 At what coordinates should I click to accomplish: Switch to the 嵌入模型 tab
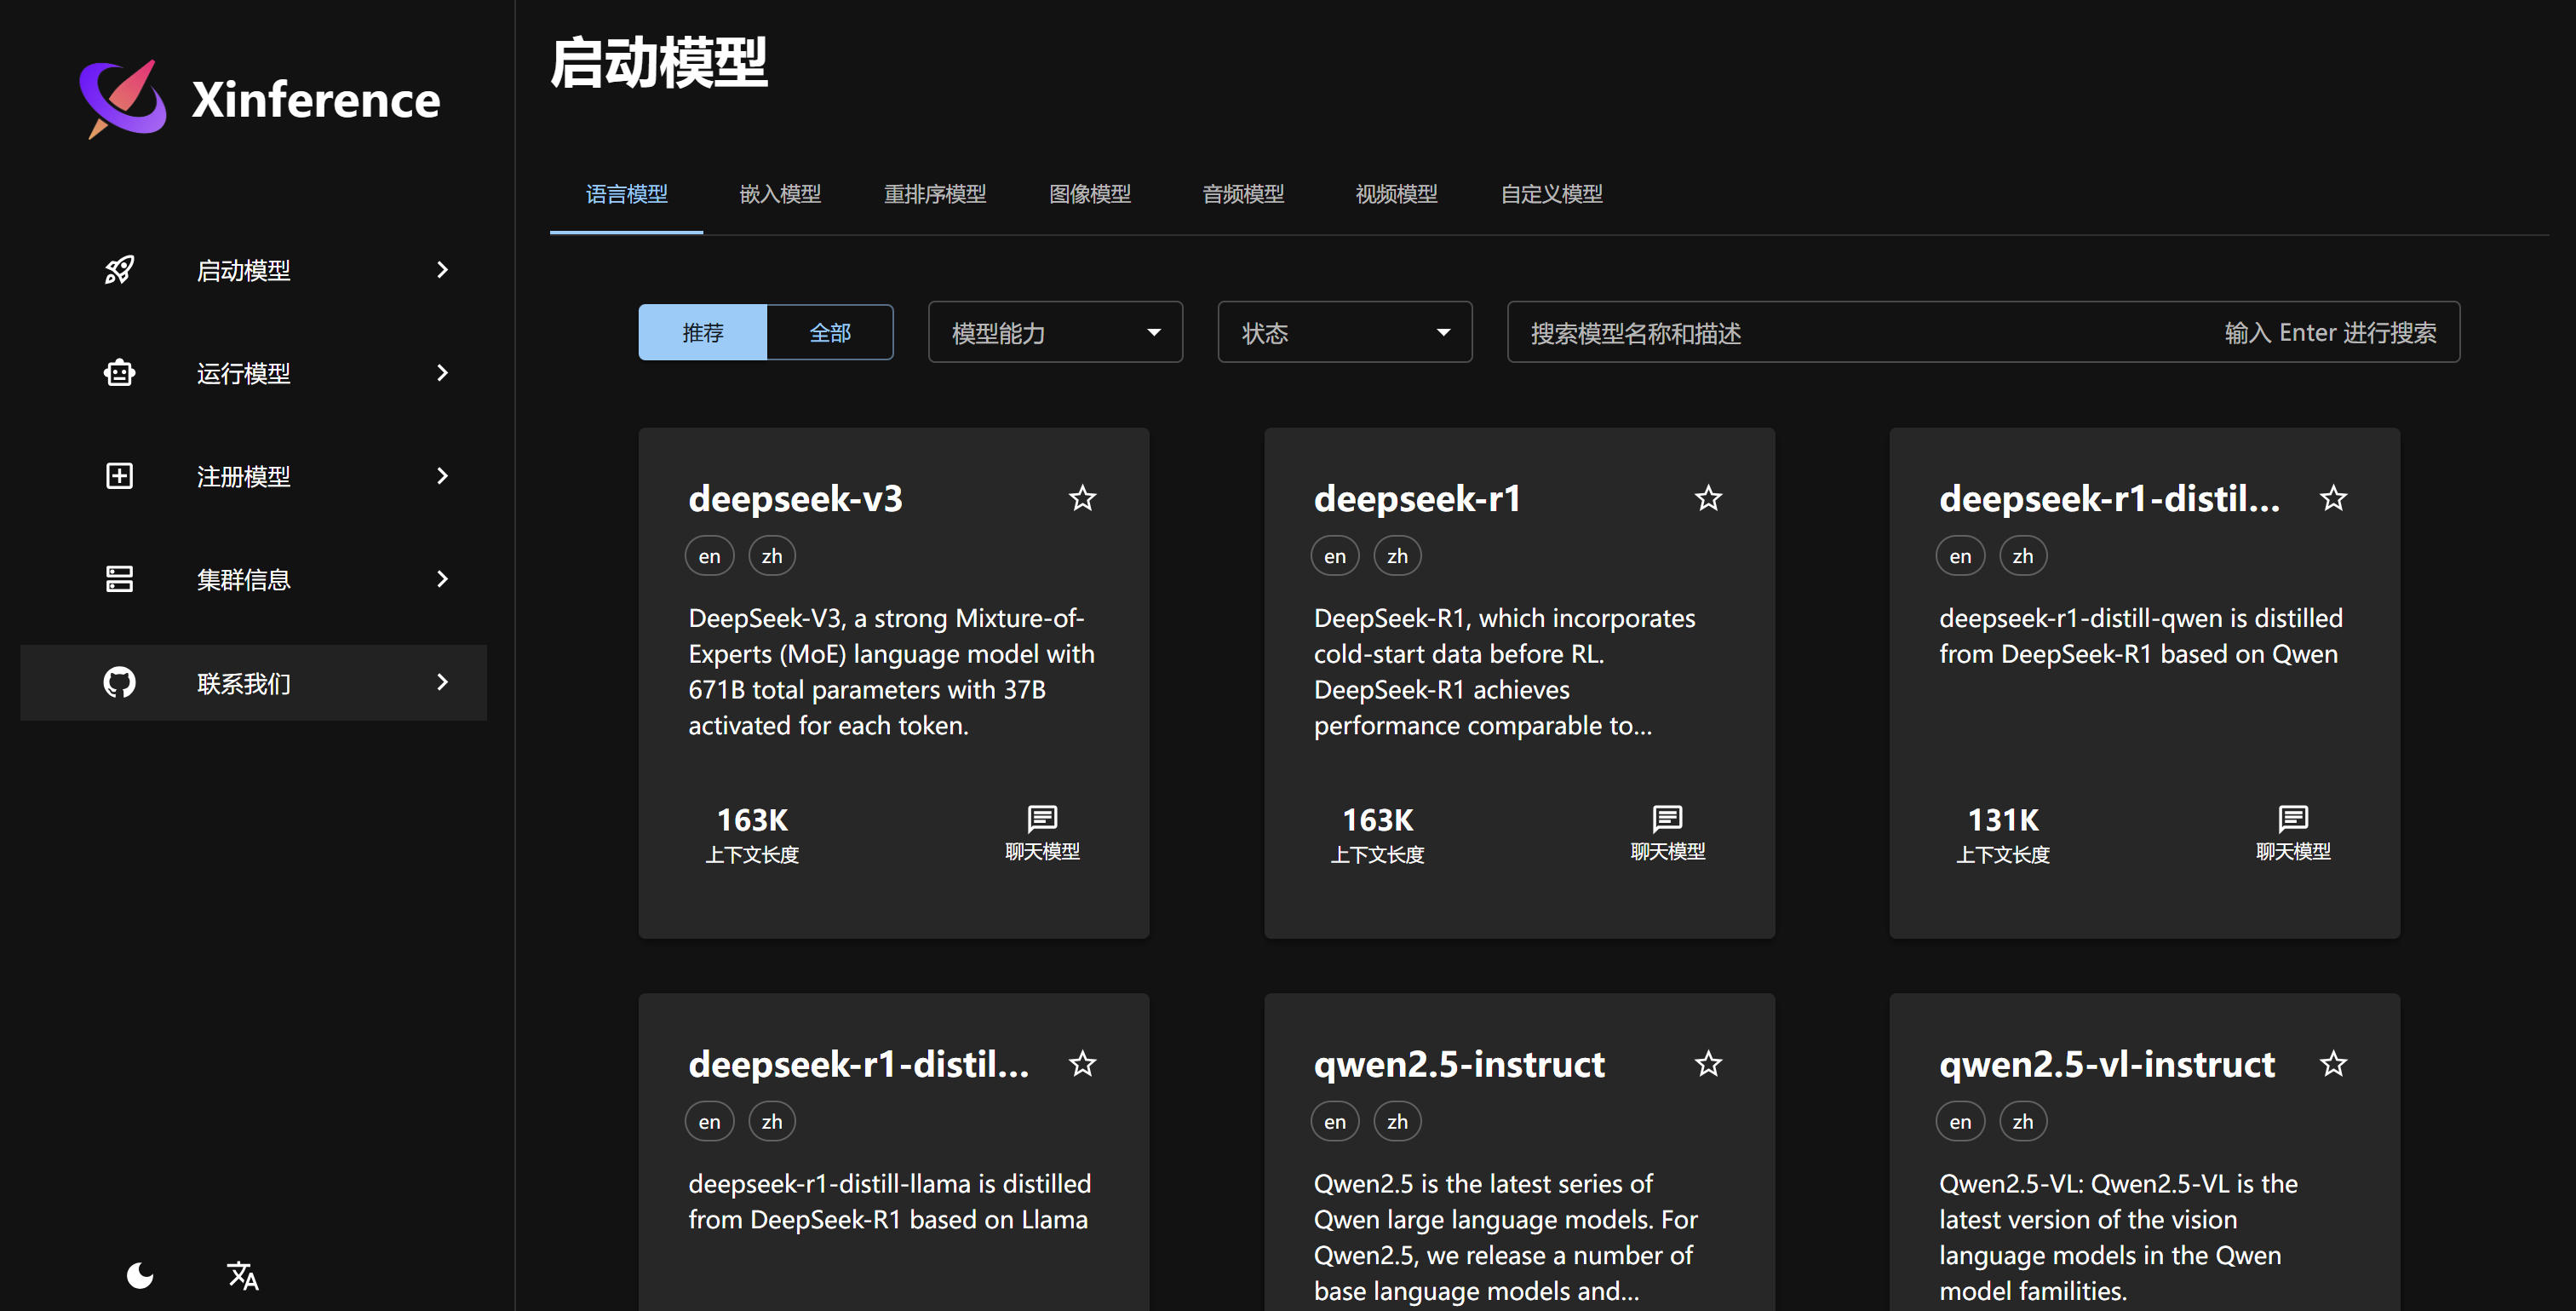780,194
